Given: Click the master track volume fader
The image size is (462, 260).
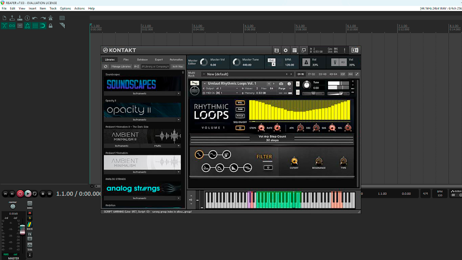Looking at the screenshot, I should coord(23,230).
